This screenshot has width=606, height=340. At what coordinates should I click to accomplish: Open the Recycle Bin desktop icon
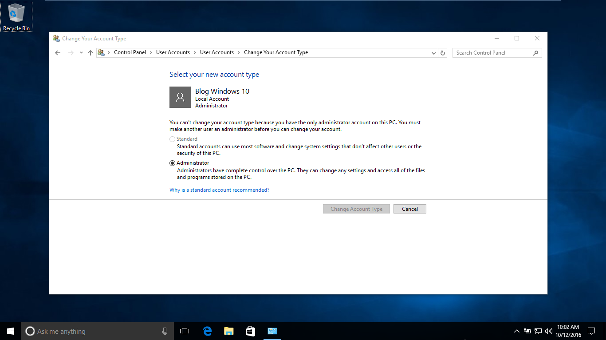pyautogui.click(x=16, y=17)
